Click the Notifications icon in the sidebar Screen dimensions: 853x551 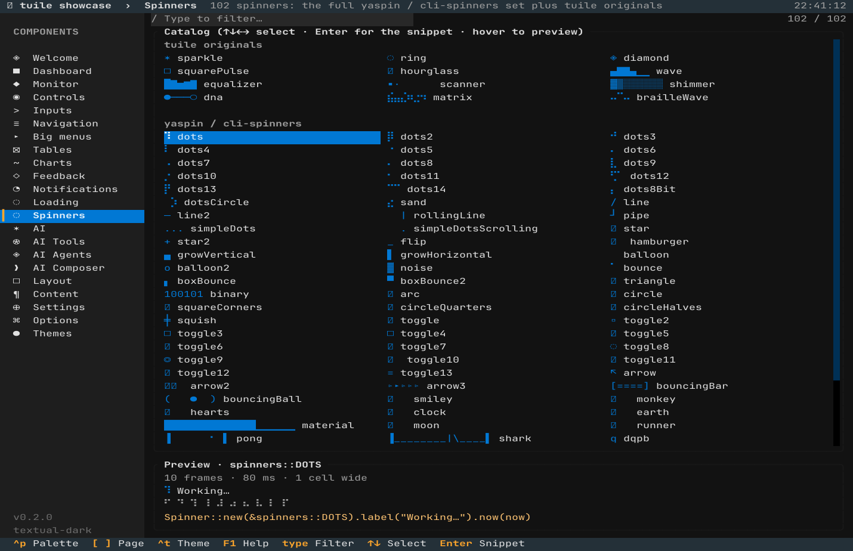coord(16,189)
